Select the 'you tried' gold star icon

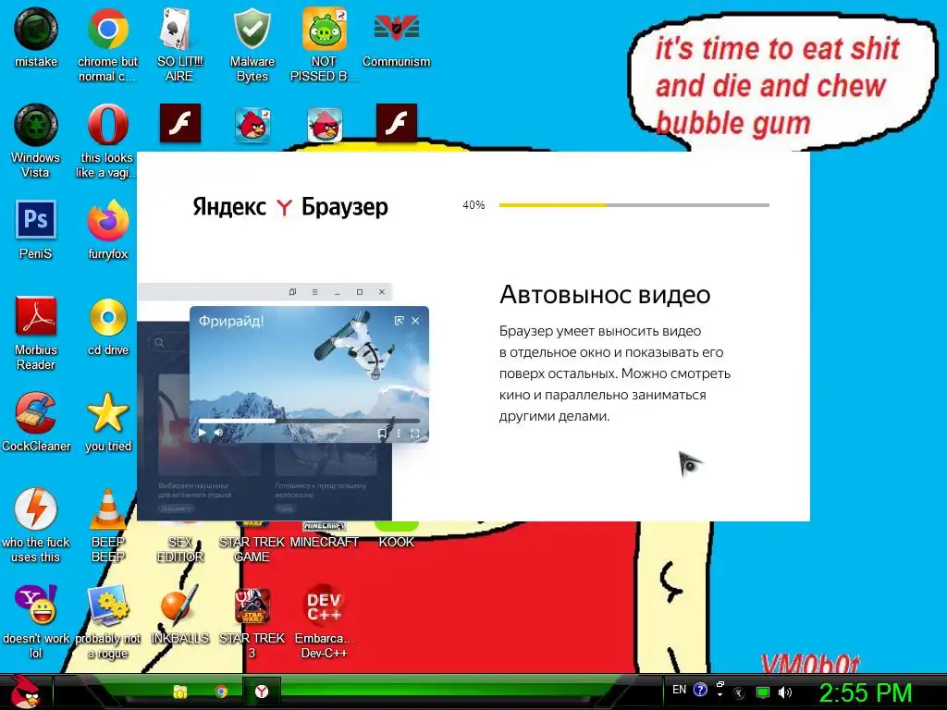pos(107,413)
